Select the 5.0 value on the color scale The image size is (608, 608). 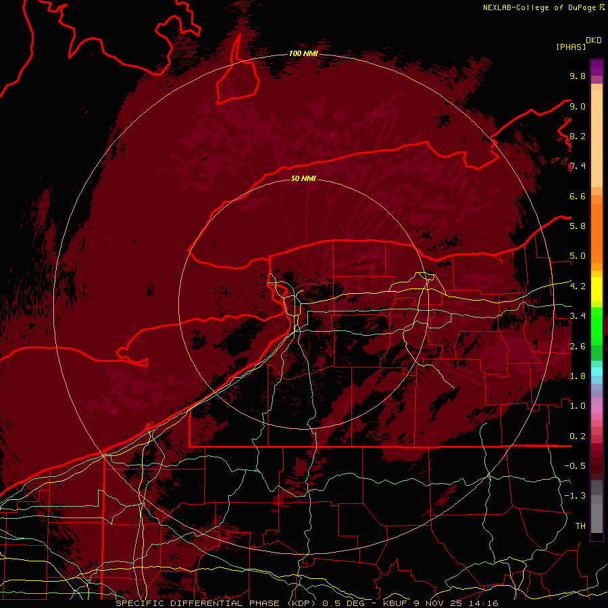[x=578, y=256]
